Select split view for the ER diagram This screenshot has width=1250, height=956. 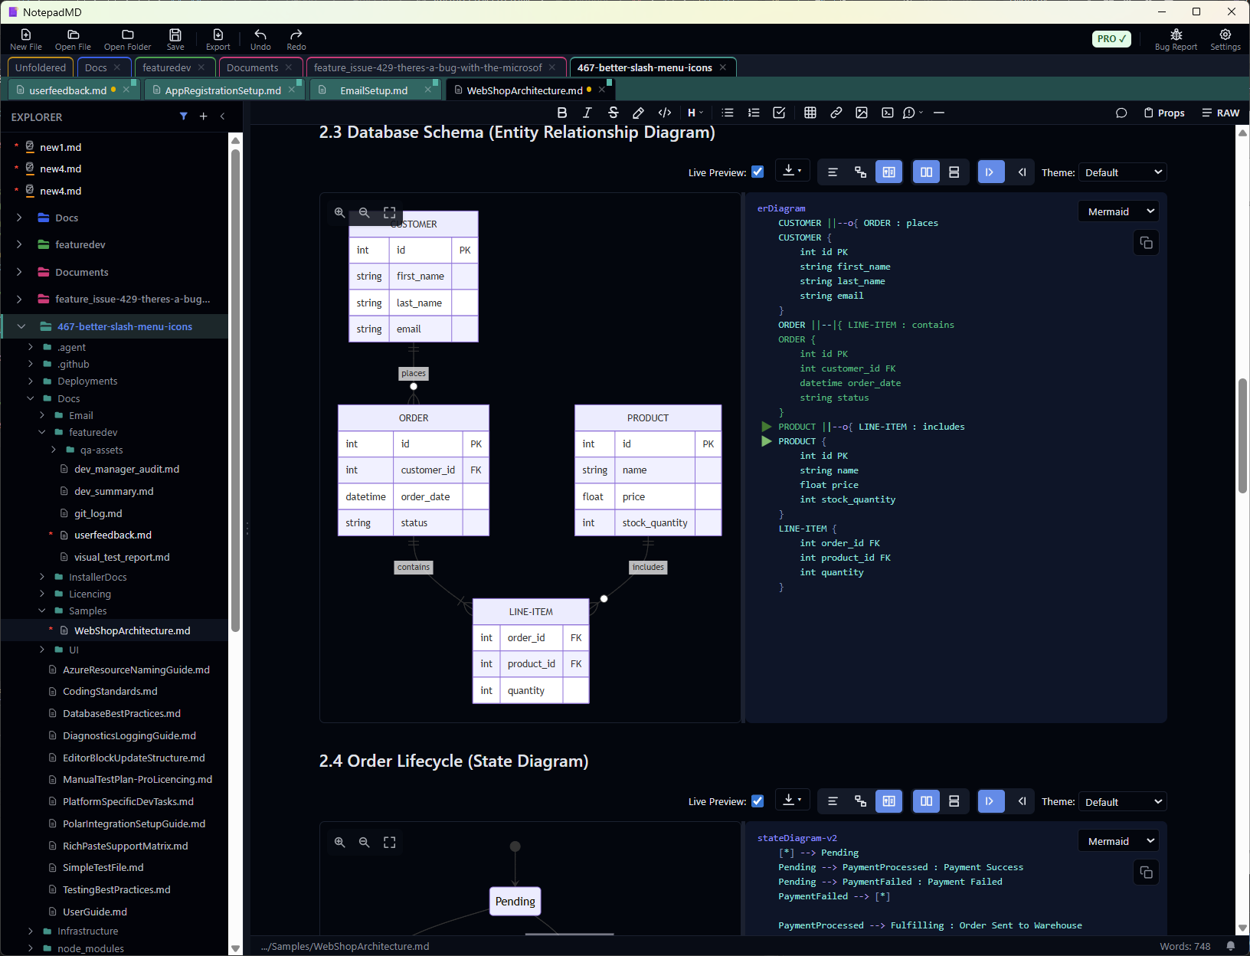(888, 172)
